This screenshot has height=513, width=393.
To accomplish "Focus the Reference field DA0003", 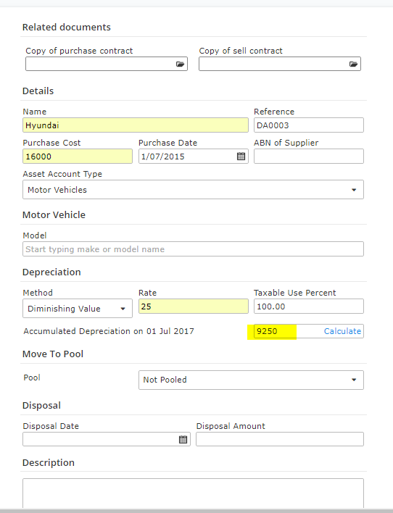I will pyautogui.click(x=309, y=125).
